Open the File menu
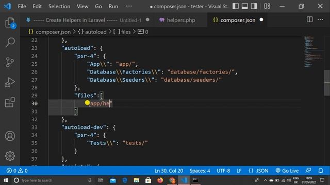The image size is (330, 185). point(22,6)
